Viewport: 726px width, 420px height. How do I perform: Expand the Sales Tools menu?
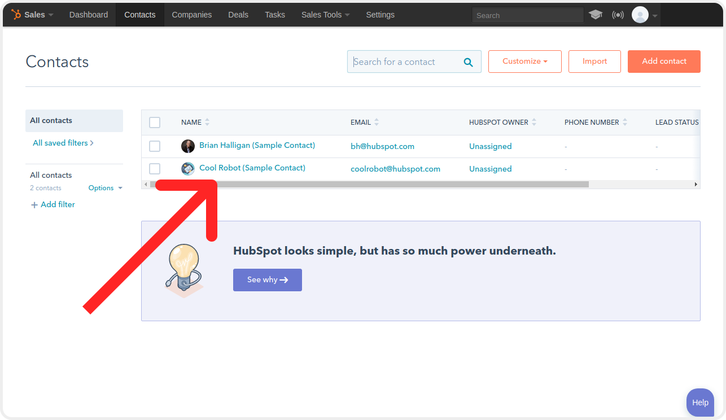(x=325, y=15)
